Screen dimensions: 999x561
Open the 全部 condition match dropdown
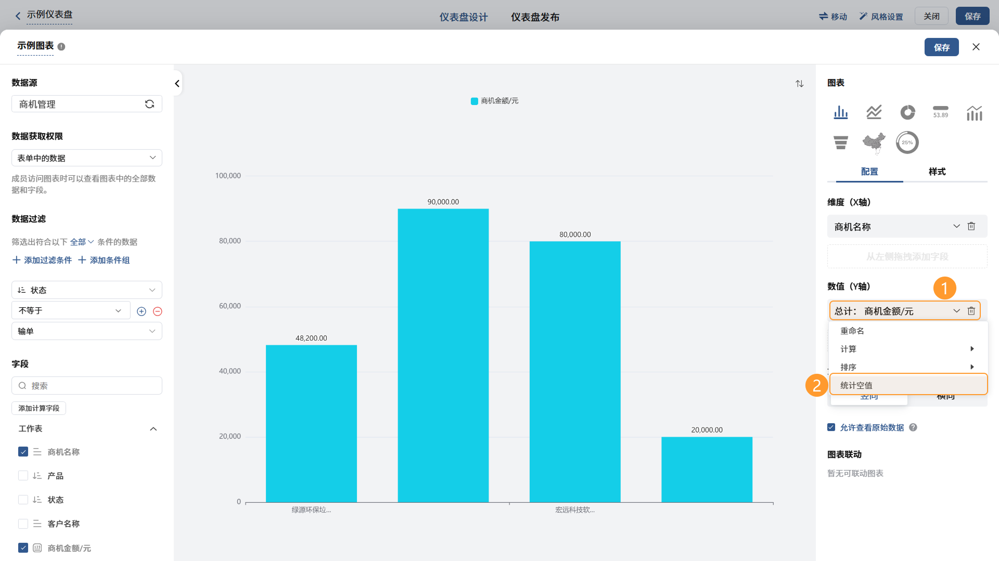point(82,242)
